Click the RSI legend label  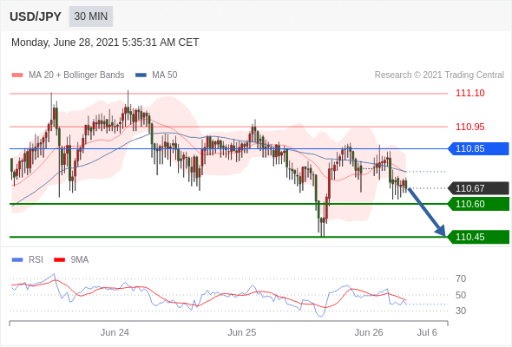(36, 260)
